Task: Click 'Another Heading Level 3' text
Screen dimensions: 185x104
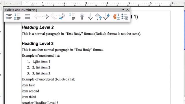Action: (40, 103)
